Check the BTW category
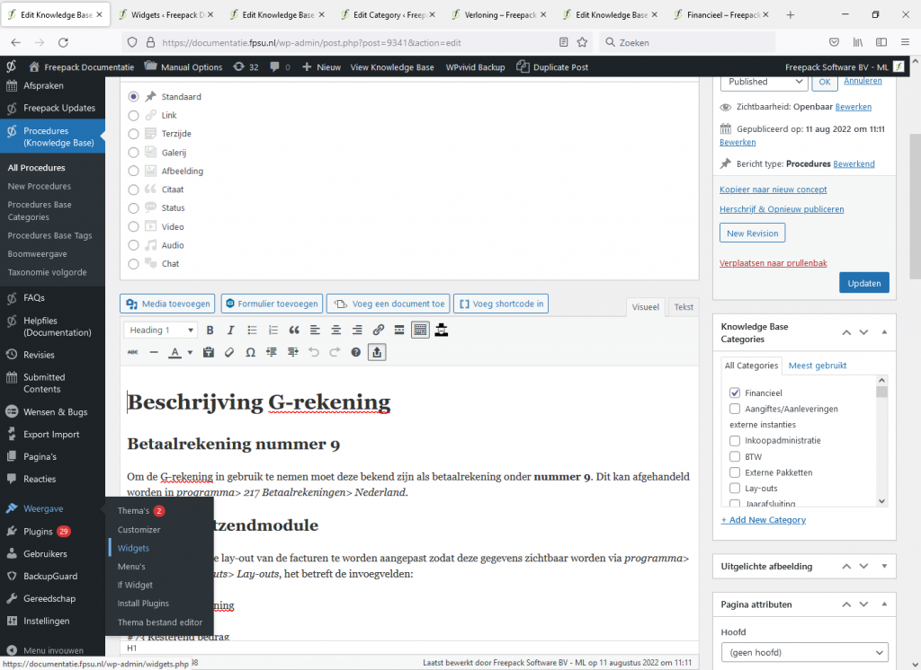This screenshot has width=921, height=670. (735, 456)
